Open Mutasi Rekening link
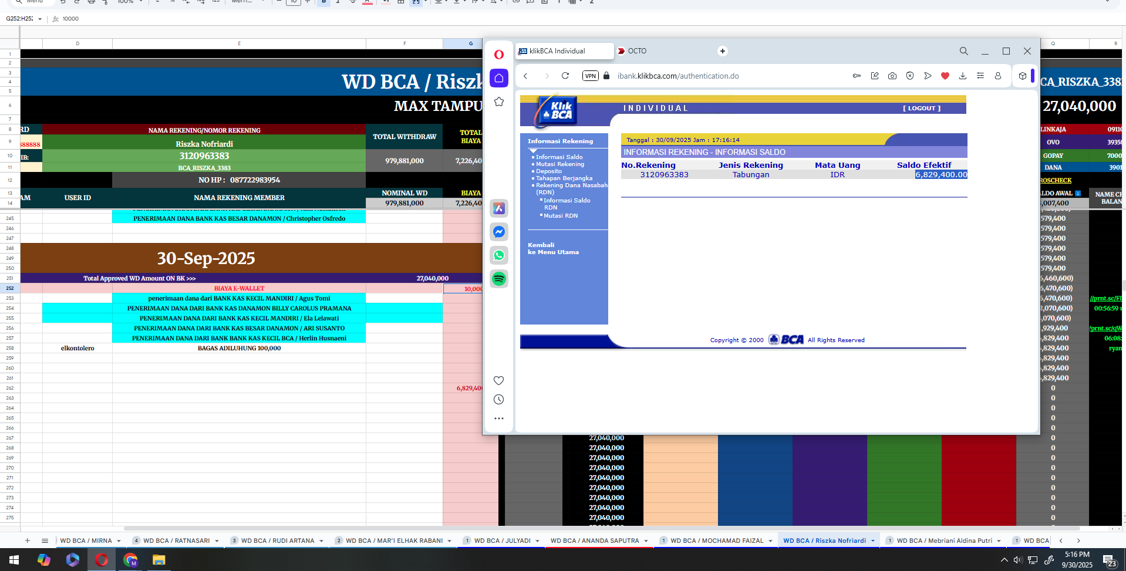1126x571 pixels. (560, 164)
